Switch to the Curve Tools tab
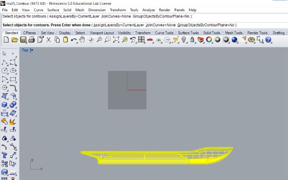288x180 pixels. point(164,33)
